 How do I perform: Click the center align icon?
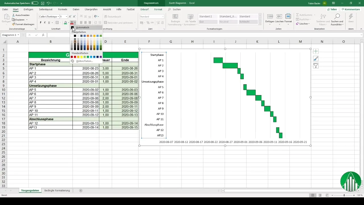click(x=86, y=22)
